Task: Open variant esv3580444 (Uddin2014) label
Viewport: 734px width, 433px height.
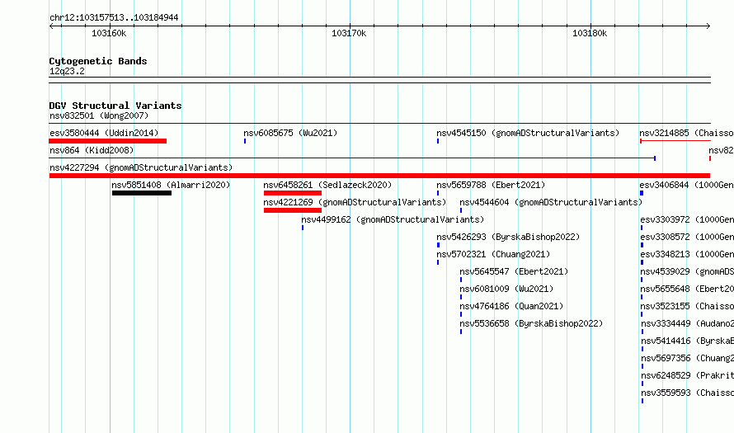Action: (x=104, y=133)
